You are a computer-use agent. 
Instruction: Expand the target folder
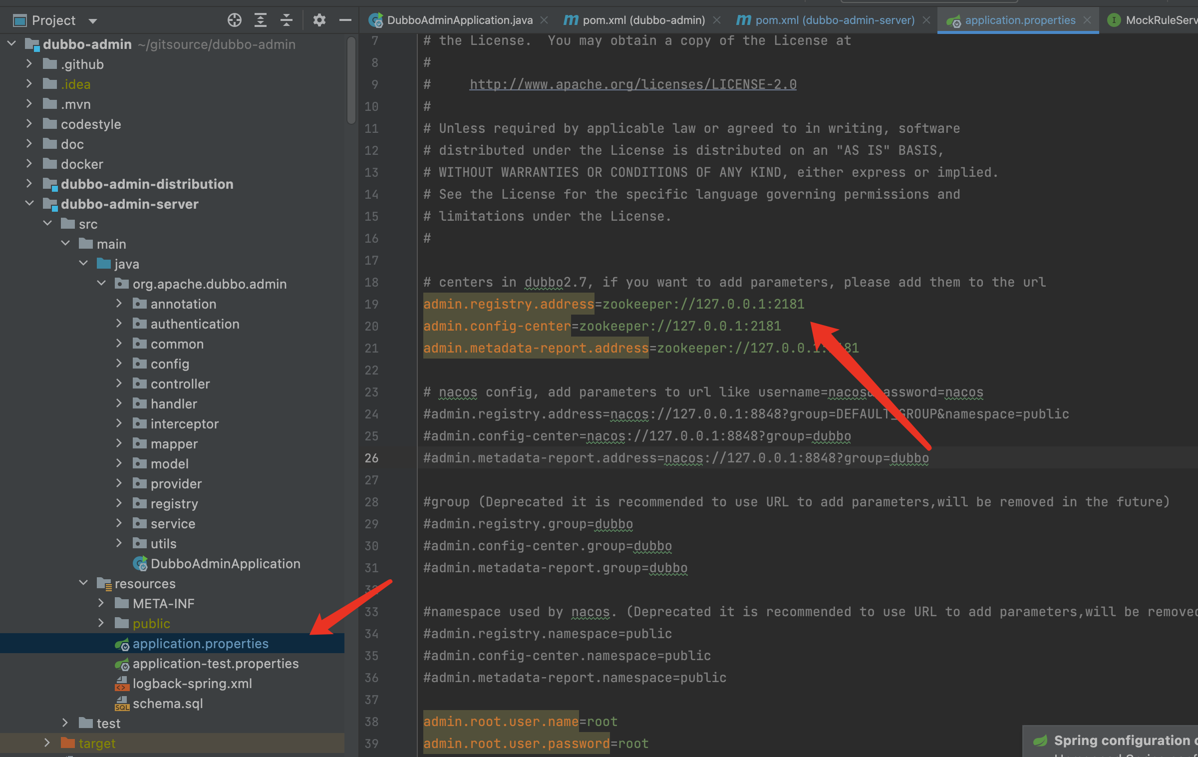(x=47, y=743)
